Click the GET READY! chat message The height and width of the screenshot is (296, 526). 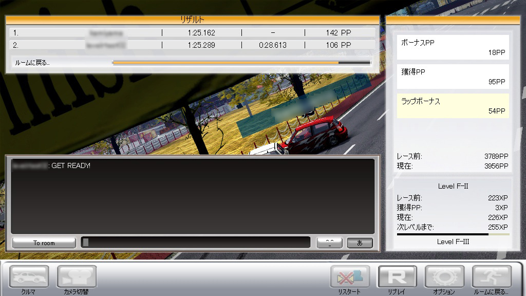pos(71,166)
